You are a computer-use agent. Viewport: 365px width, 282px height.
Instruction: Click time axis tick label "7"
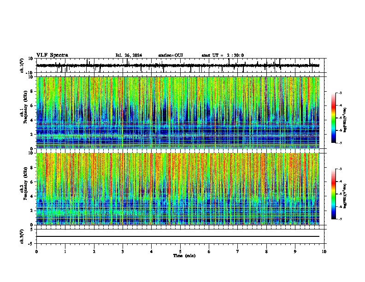[x=238, y=252]
